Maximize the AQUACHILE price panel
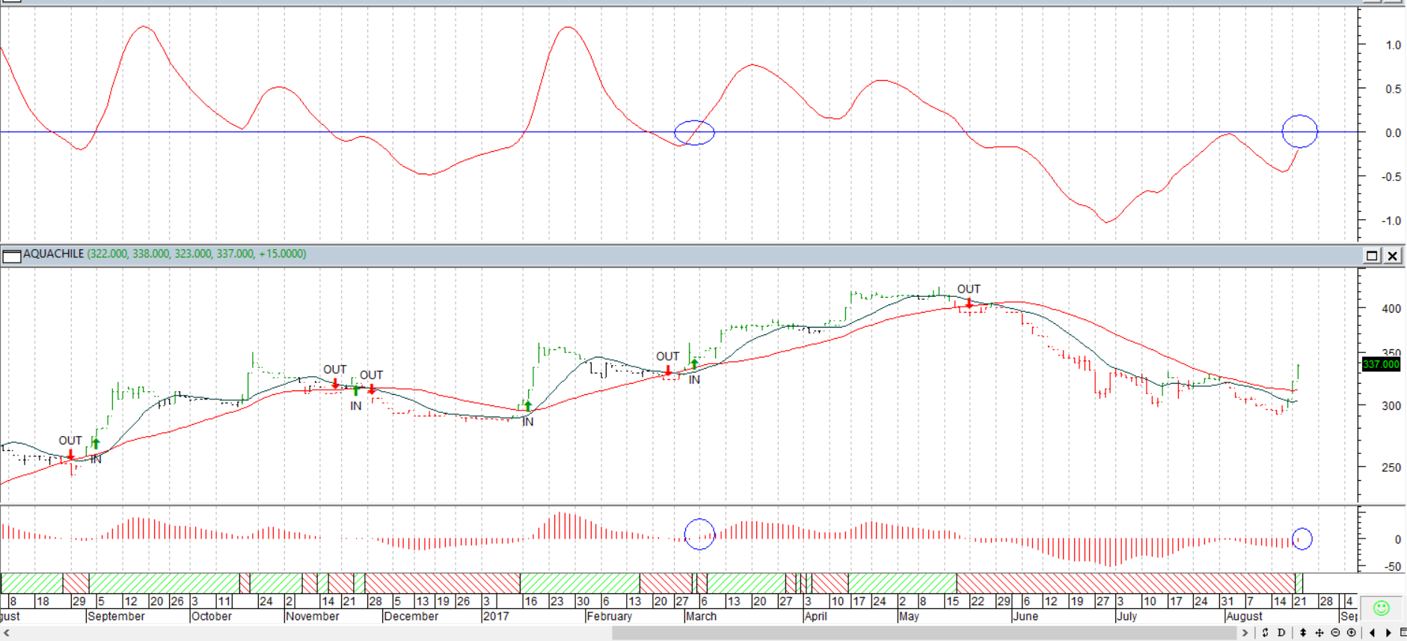 point(1372,256)
